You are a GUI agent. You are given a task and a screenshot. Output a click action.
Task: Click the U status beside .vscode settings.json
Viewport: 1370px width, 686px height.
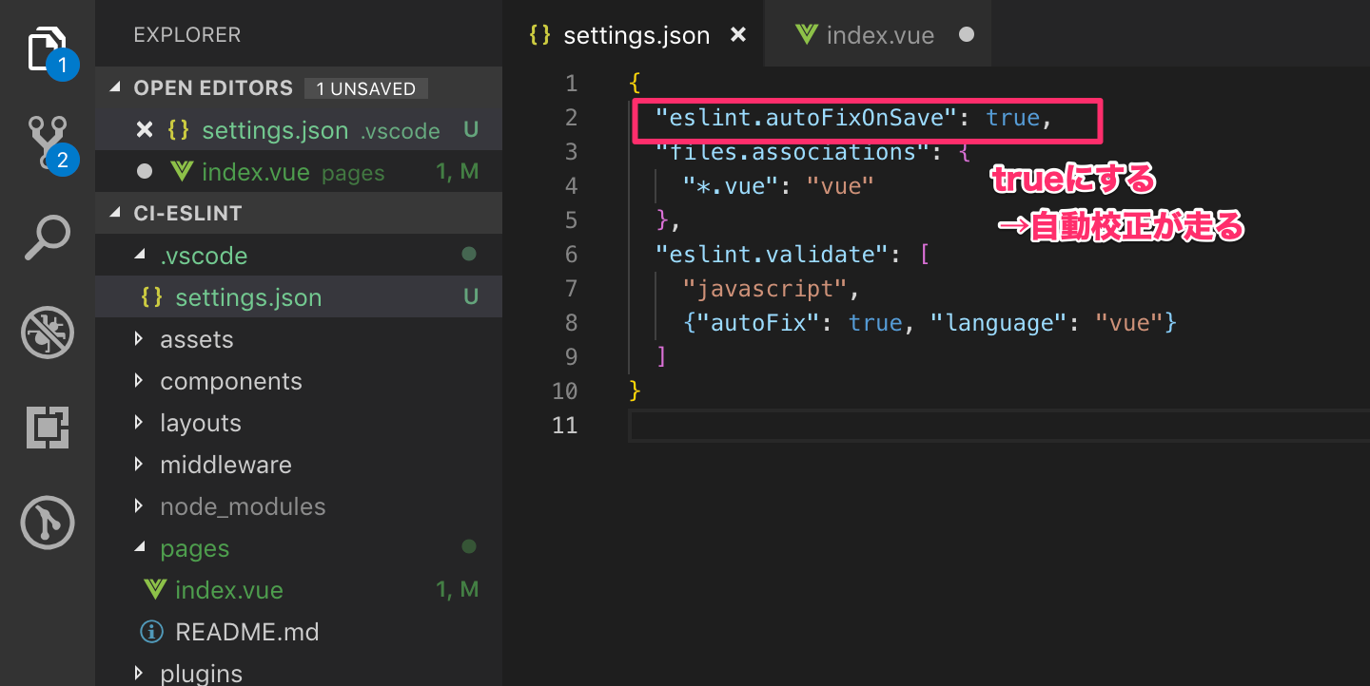[470, 297]
